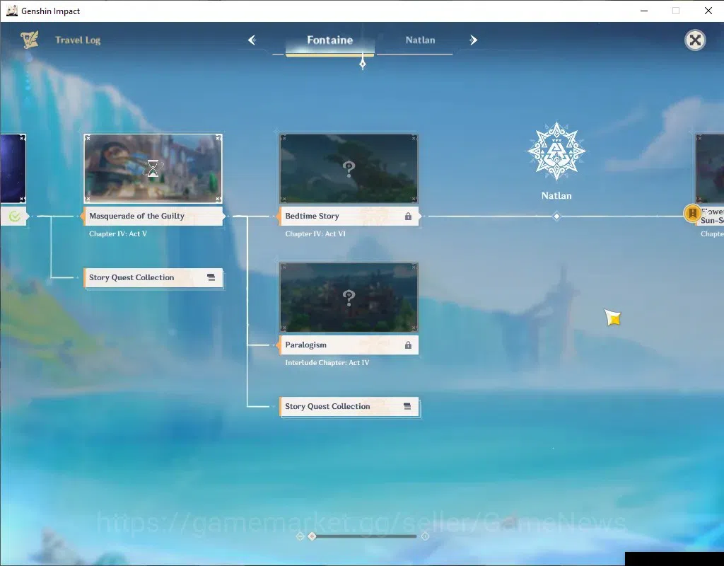Select the Bedtime Story quest label
724x566 pixels.
(x=349, y=216)
